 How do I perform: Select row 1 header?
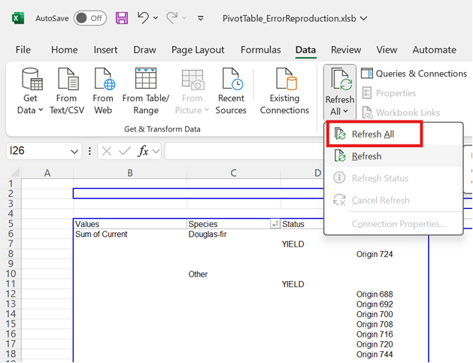(x=11, y=183)
